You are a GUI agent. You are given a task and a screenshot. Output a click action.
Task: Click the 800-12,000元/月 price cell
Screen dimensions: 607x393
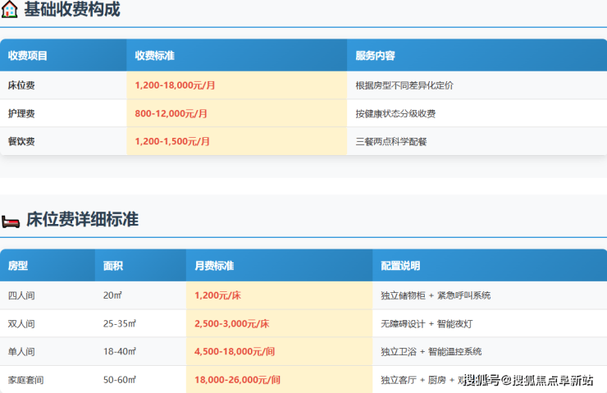coord(171,113)
